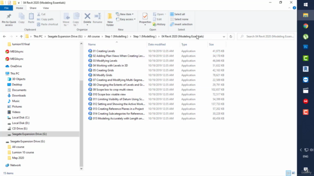Open 3D Objects in sidebar
Viewport: 314px width, 176px height.
[19, 79]
